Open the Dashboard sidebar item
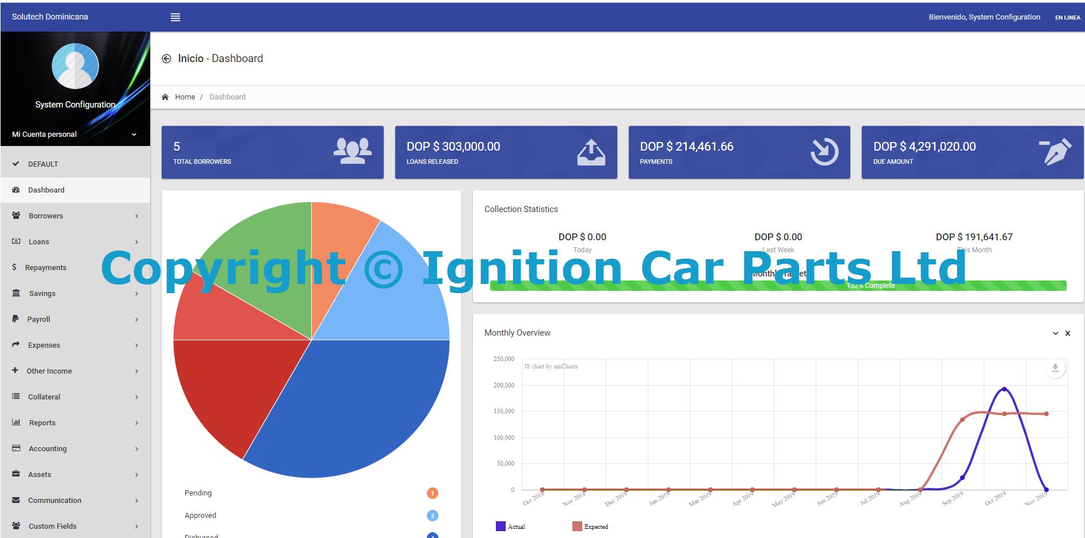Viewport: 1085px width, 538px height. coord(46,190)
